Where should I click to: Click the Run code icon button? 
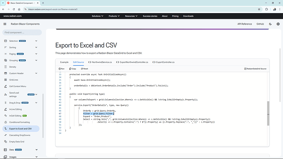[62, 69]
